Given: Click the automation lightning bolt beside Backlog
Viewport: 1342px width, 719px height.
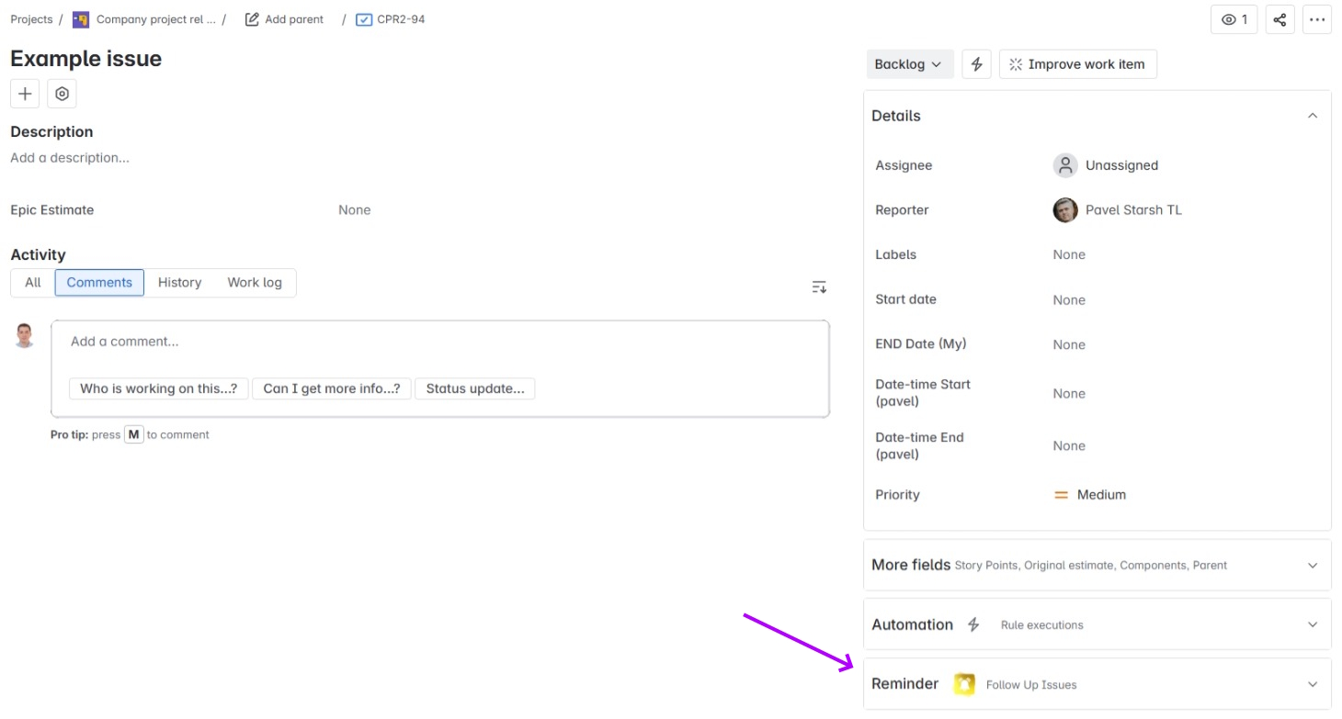Looking at the screenshot, I should pyautogui.click(x=976, y=63).
